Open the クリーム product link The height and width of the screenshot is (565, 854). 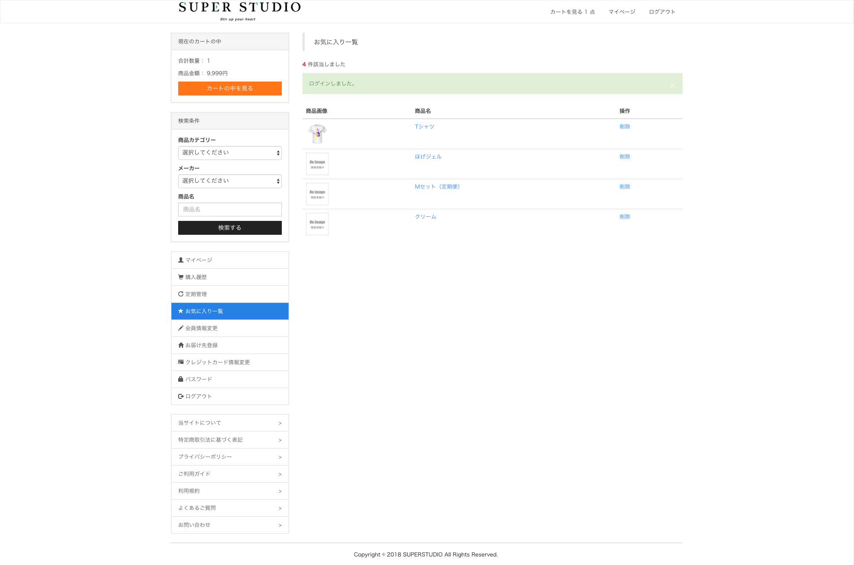pos(425,217)
